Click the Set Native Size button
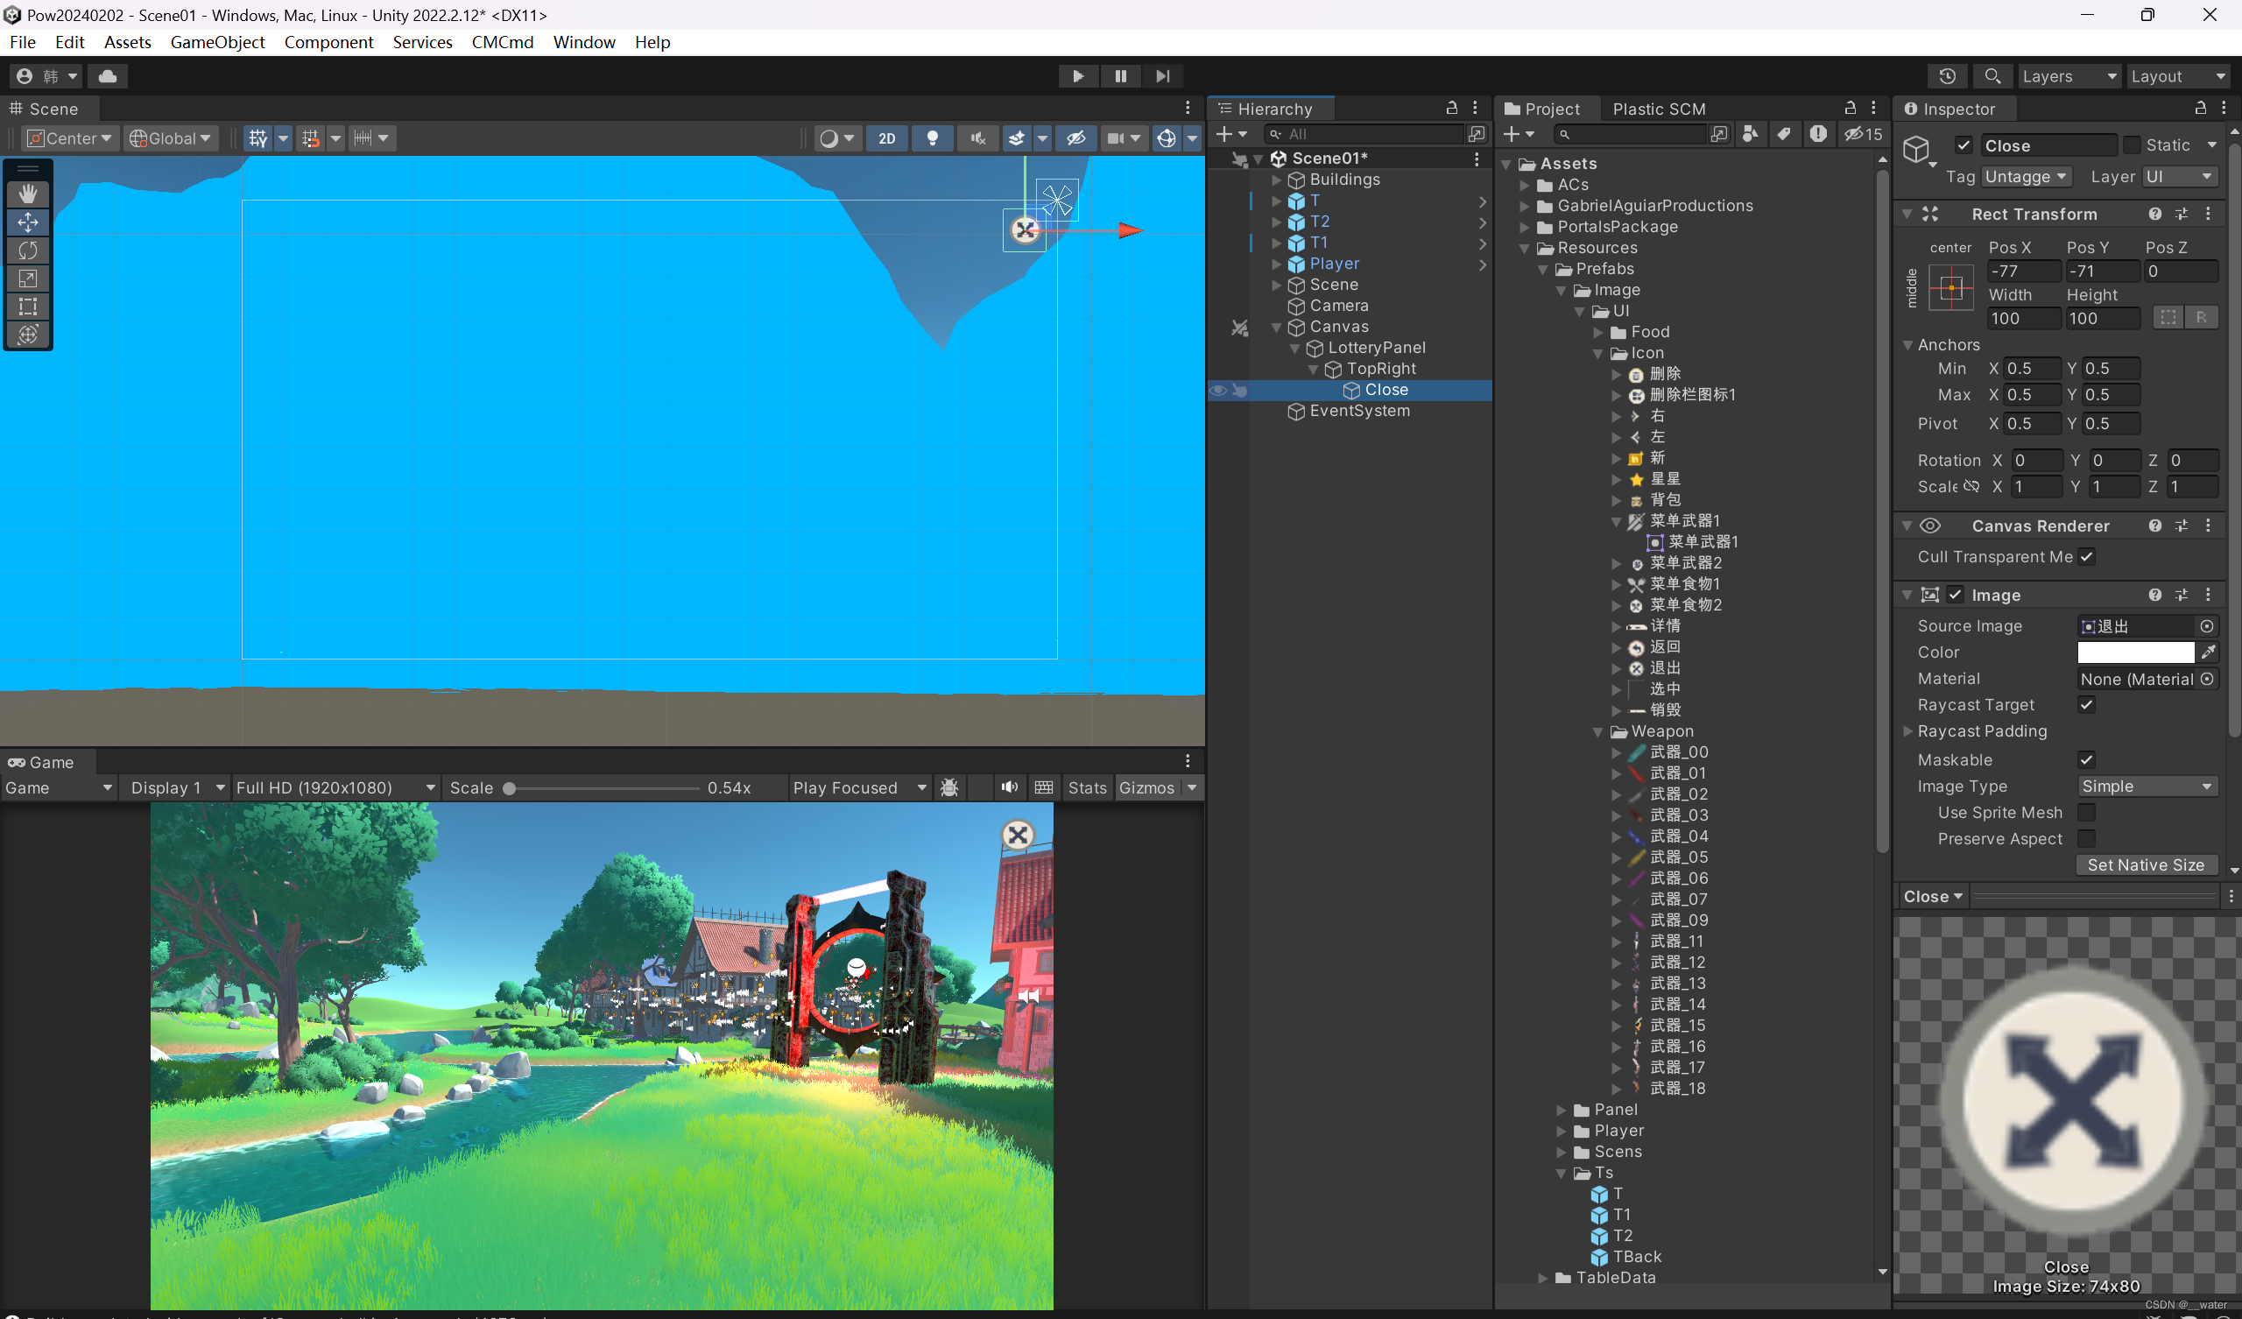This screenshot has width=2242, height=1319. click(x=2146, y=864)
